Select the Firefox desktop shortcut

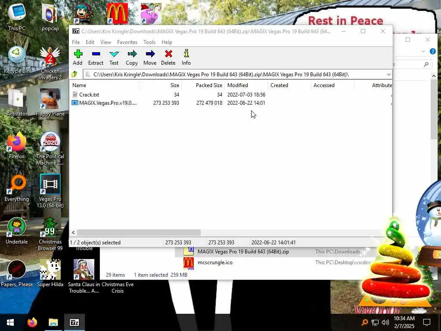(17, 145)
